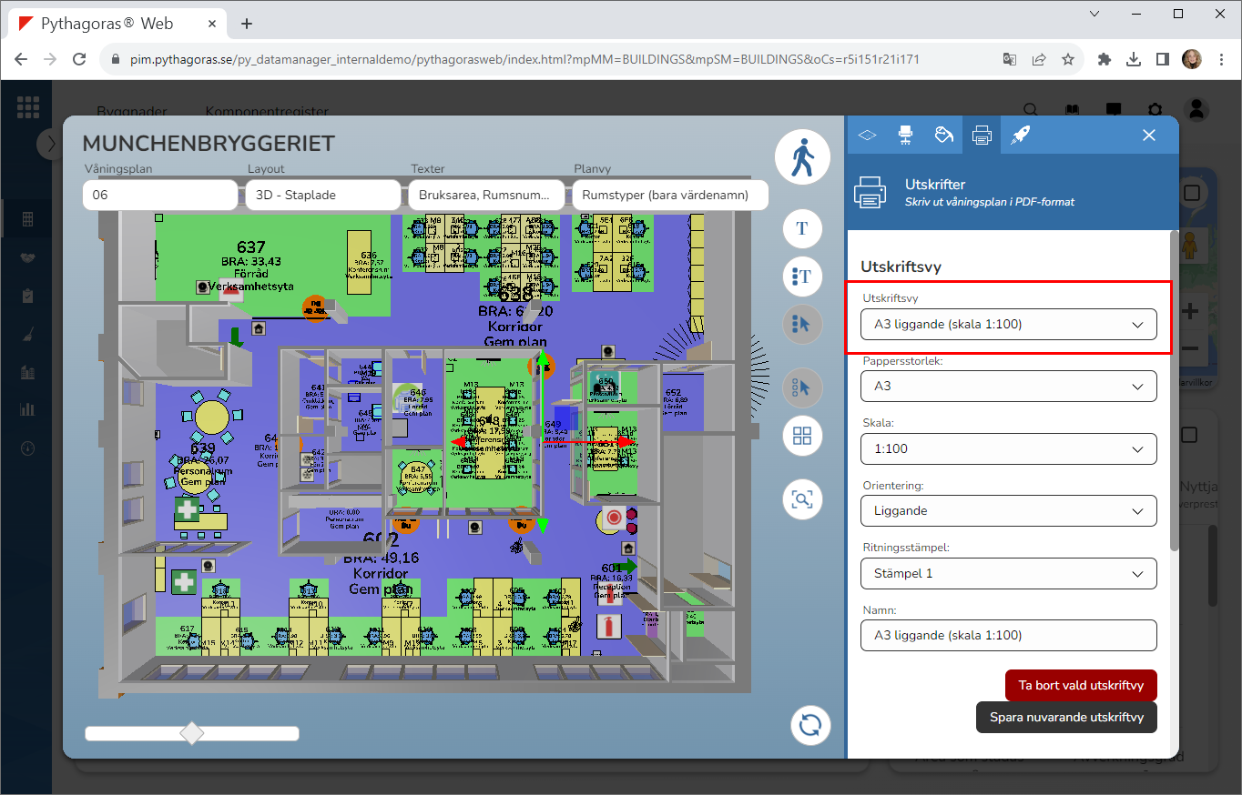This screenshot has height=795, width=1242.
Task: Click the Namn text input field
Action: tap(1008, 636)
